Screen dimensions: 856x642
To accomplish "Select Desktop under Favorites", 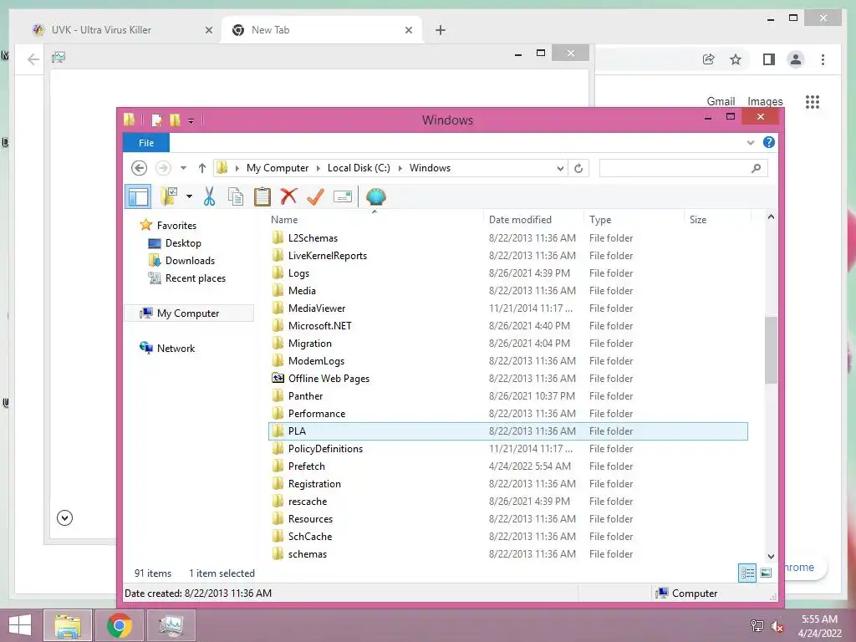I will point(183,243).
